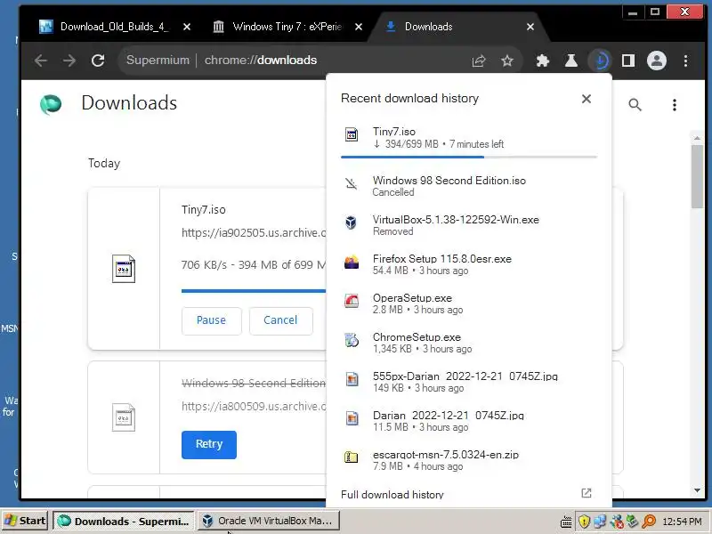Screen dimensions: 712x534
Task: Open ChromeSetup.exe entry in popup
Action: click(x=469, y=343)
